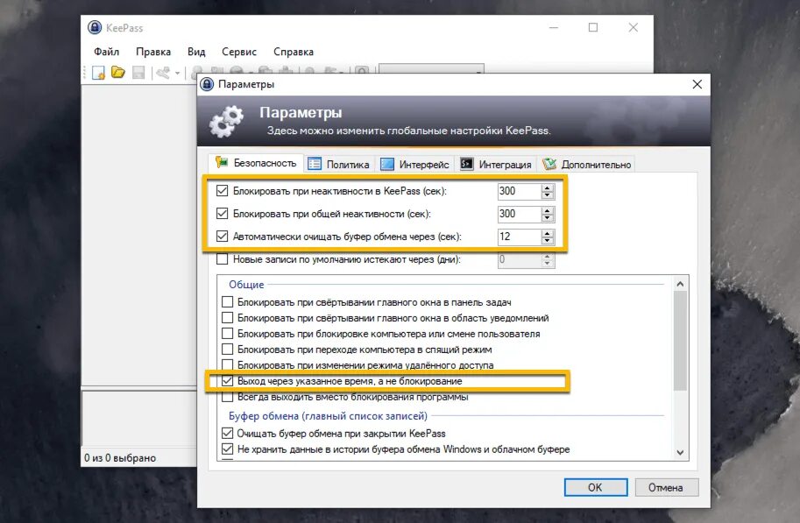This screenshot has height=523, width=800.
Task: Enable Всегда выходить вместо блокирования программы
Action: [228, 397]
